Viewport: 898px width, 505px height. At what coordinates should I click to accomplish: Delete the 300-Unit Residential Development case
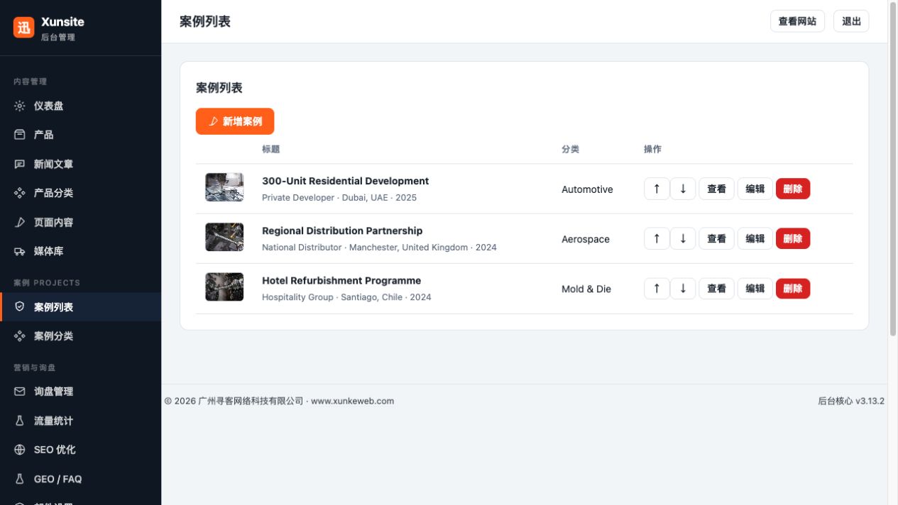(793, 189)
